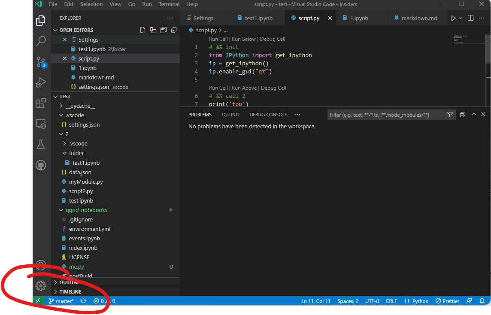The height and width of the screenshot is (315, 491).
Task: Open the Search view in the activity bar
Action: click(41, 41)
